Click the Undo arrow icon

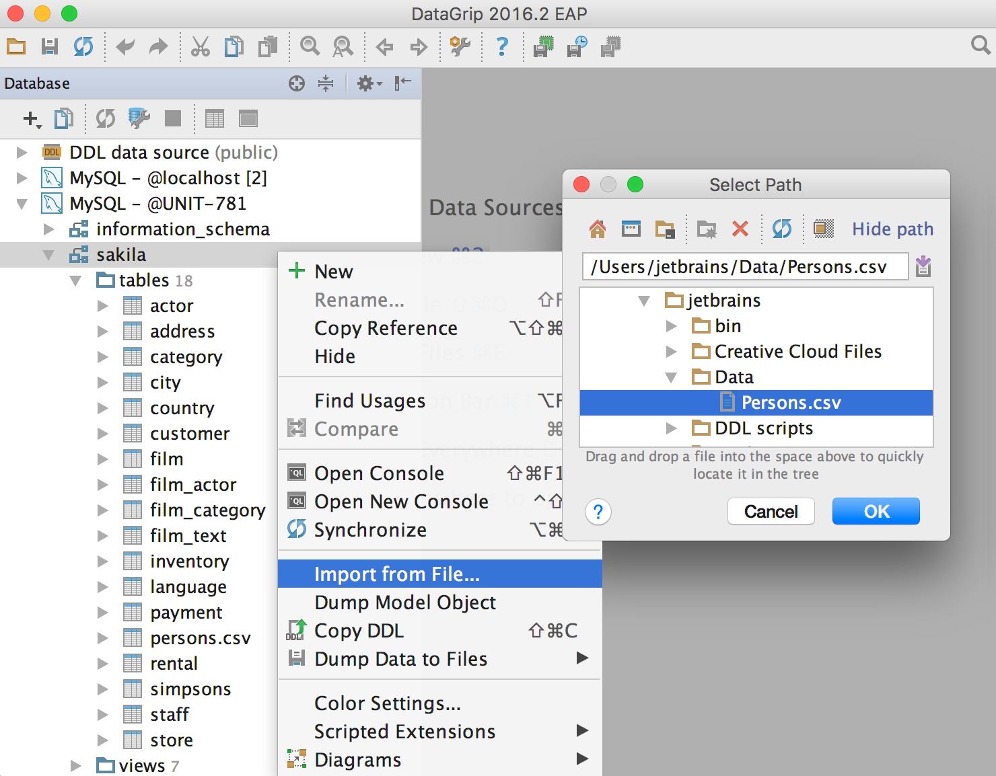point(125,46)
